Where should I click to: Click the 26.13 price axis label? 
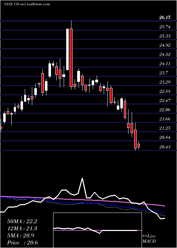[x=165, y=18]
